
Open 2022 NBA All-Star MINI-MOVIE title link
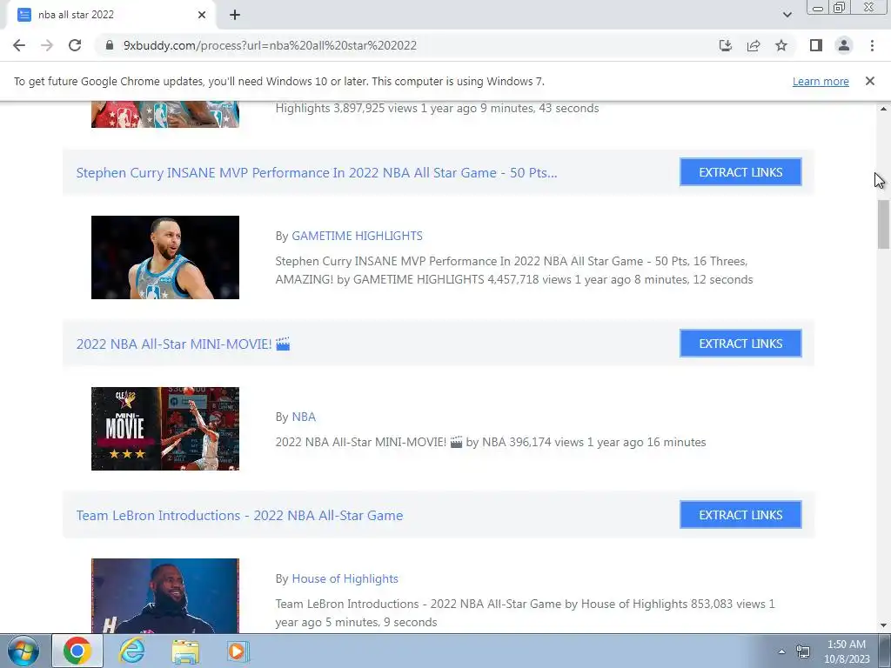183,344
